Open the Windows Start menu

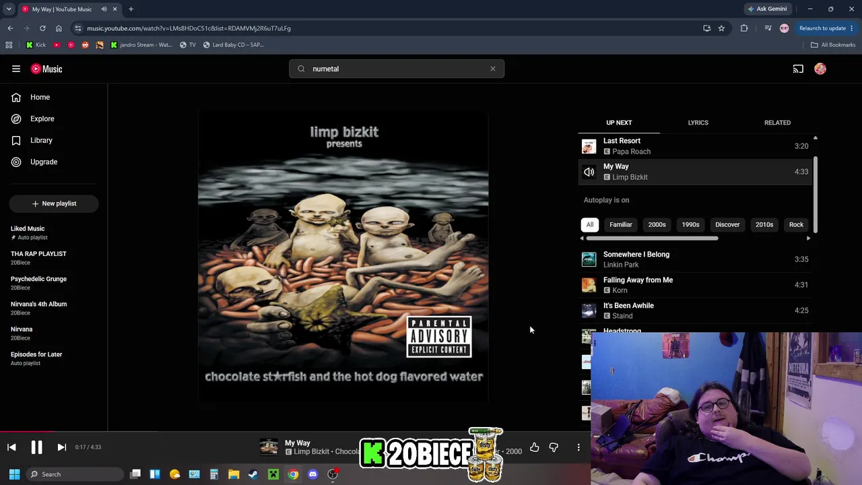[x=14, y=474]
